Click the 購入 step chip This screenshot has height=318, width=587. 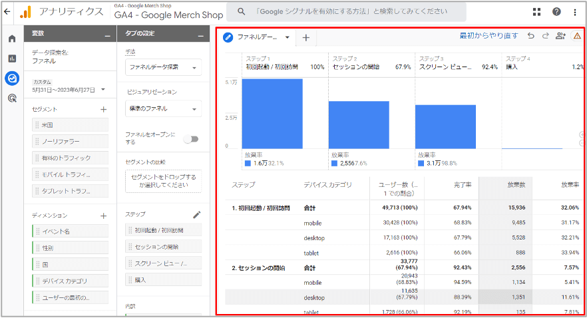(x=163, y=279)
